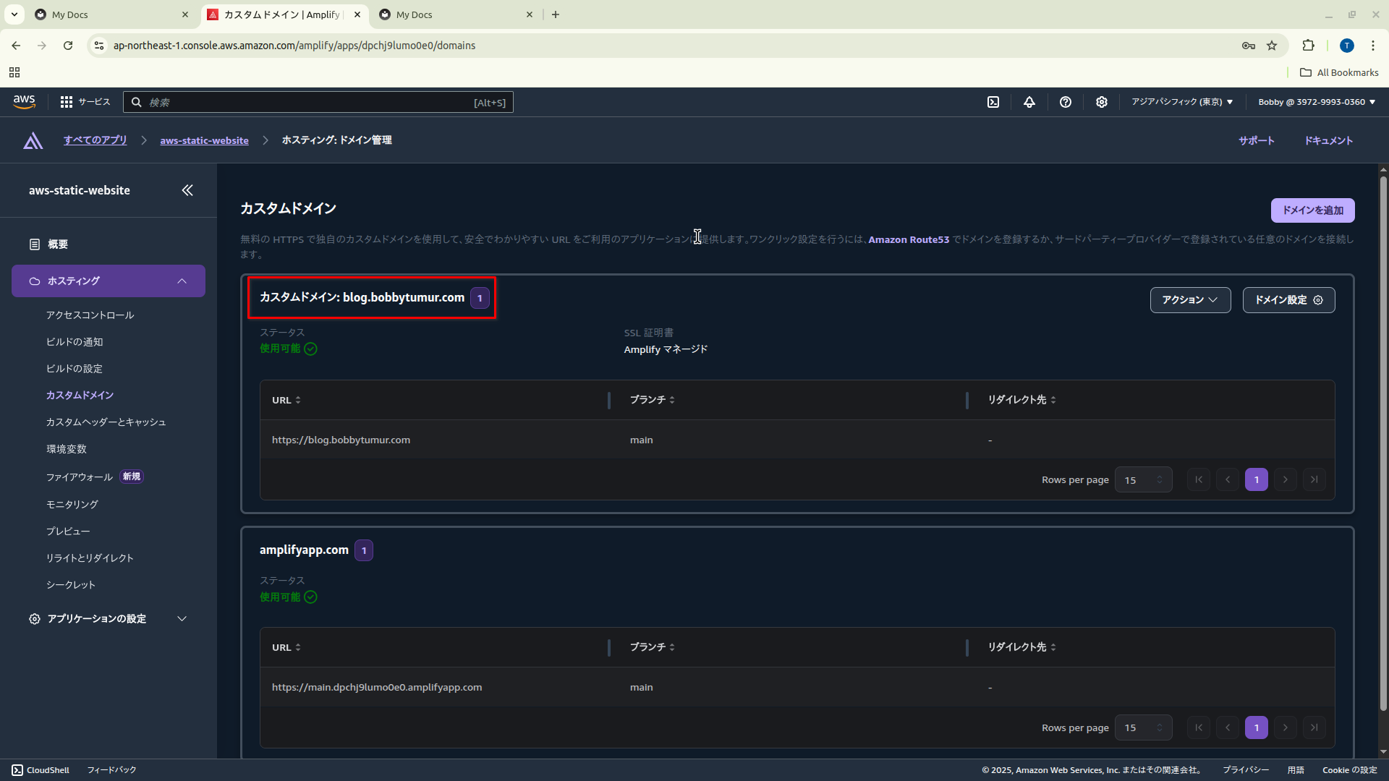Image resolution: width=1389 pixels, height=781 pixels.
Task: Open リライトとリダイレクト in sidebar
Action: (90, 558)
